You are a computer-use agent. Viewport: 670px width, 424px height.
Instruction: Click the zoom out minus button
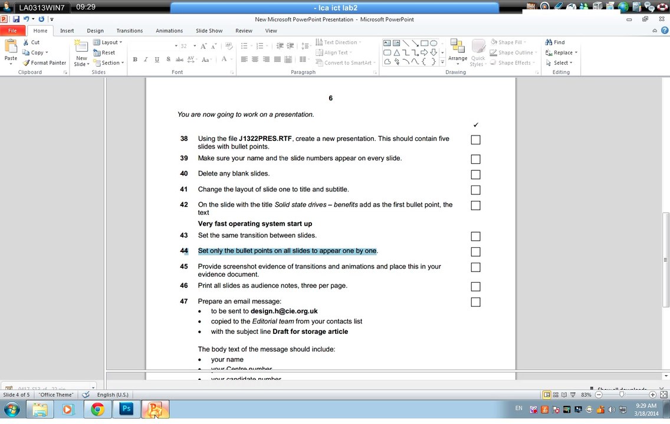click(599, 395)
